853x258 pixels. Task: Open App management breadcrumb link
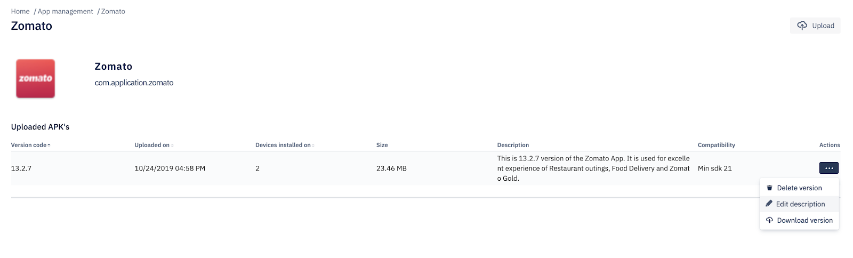[x=65, y=11]
